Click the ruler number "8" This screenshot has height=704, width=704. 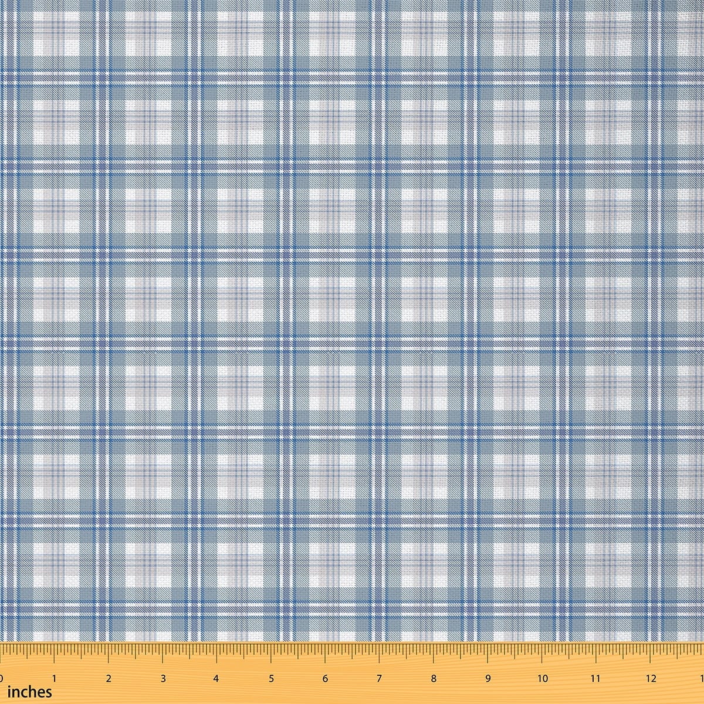(x=434, y=679)
